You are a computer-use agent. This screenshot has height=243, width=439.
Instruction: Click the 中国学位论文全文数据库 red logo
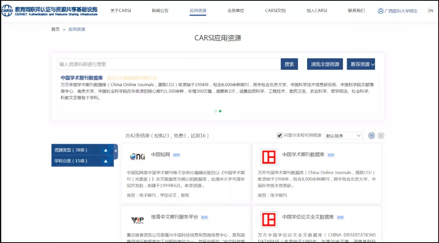pyautogui.click(x=269, y=220)
